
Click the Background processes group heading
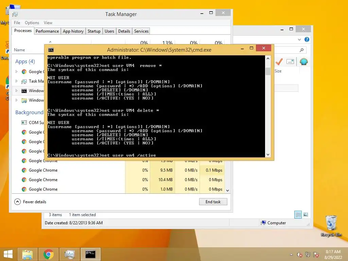point(29,112)
